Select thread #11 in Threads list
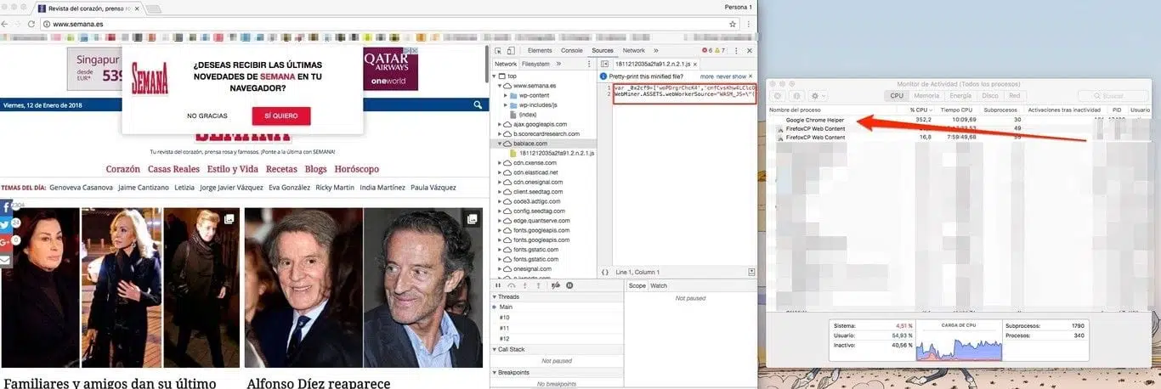Viewport: 1161px width, 389px height. pos(505,328)
